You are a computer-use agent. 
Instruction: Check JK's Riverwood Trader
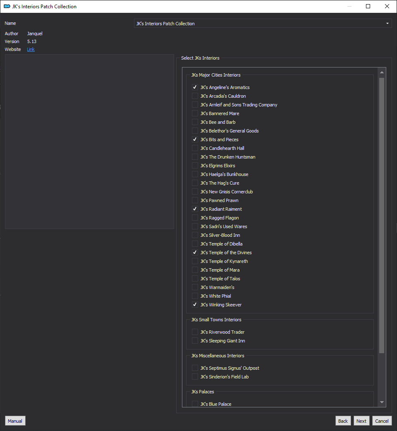click(x=195, y=332)
